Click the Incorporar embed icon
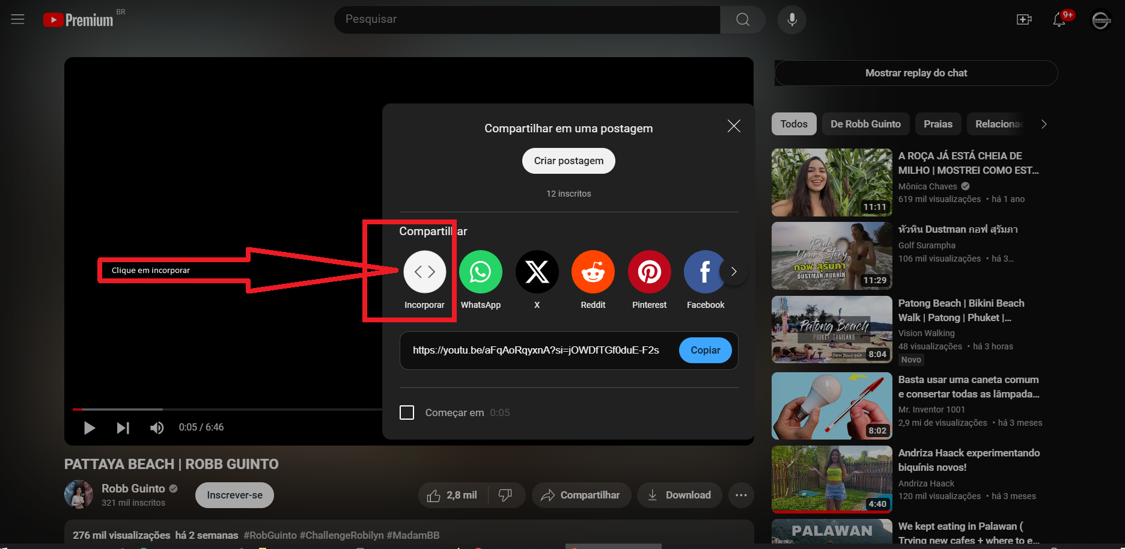1125x549 pixels. 424,272
